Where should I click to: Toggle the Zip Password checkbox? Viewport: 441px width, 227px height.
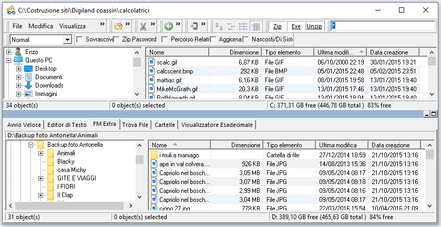pos(116,39)
